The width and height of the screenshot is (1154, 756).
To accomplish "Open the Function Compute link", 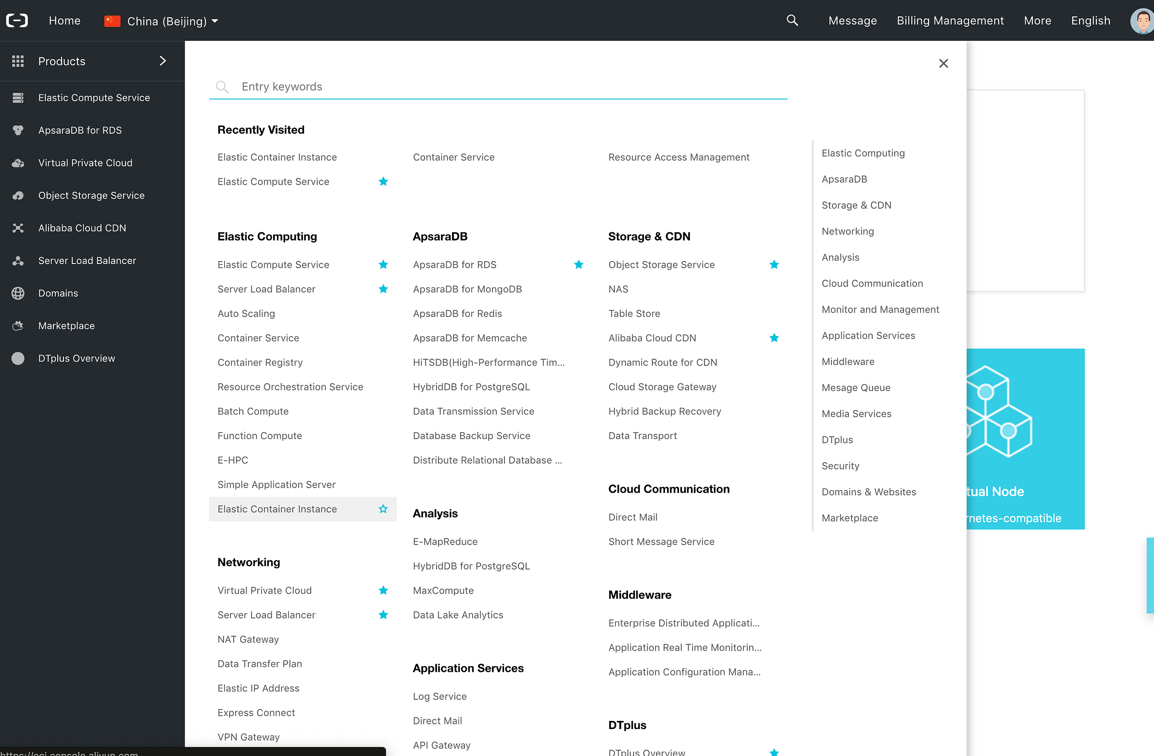I will 259,435.
